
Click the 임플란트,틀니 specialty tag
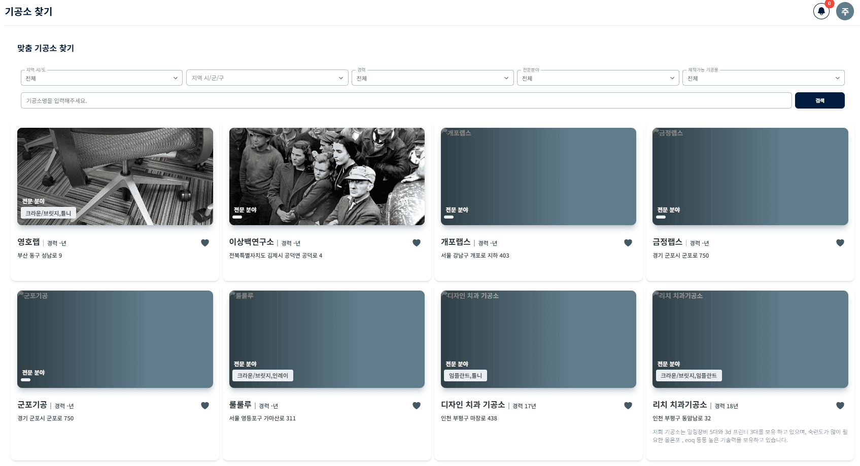(x=465, y=375)
